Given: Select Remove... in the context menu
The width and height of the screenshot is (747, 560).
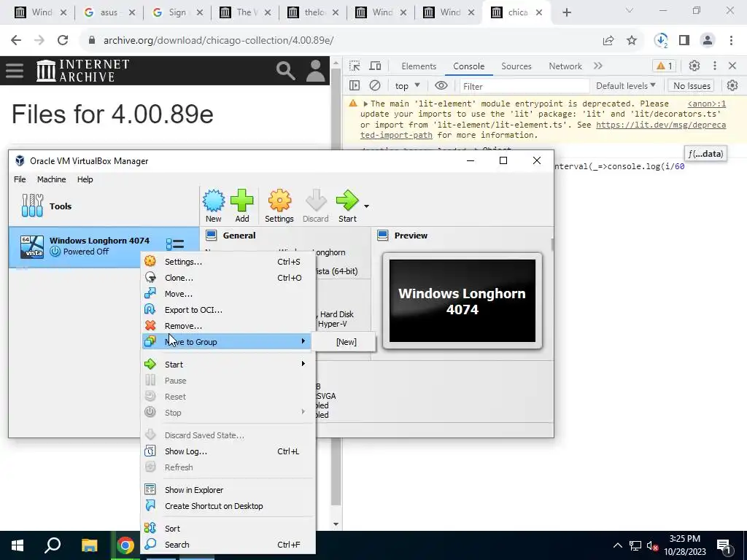Looking at the screenshot, I should pos(228,326).
